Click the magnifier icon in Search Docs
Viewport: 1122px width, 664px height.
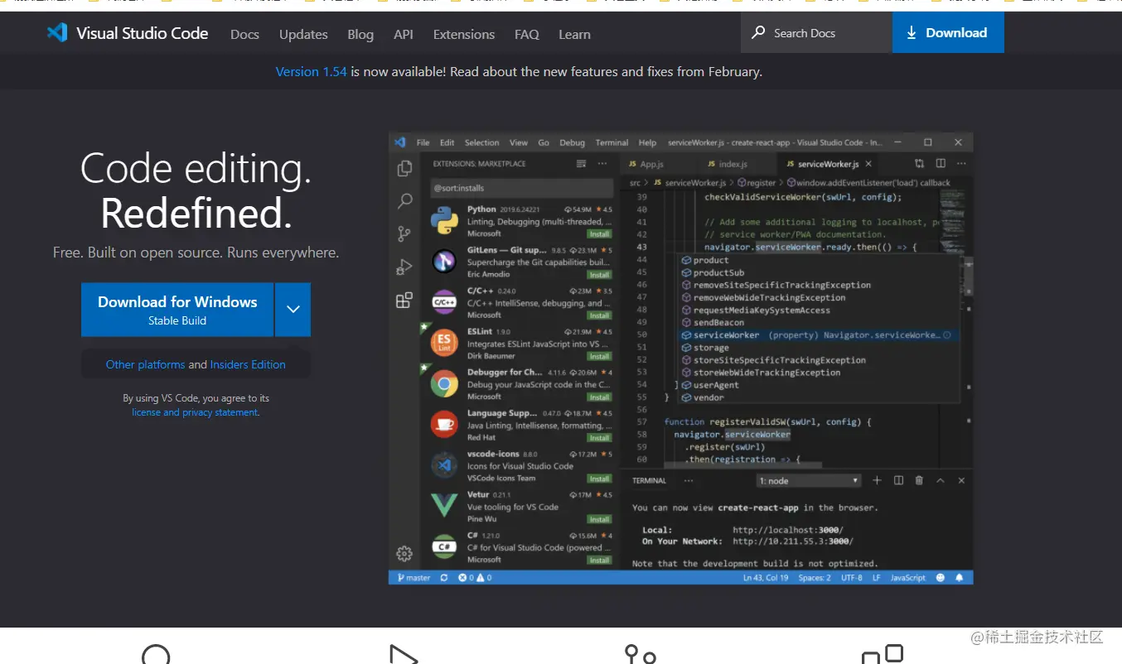coord(758,33)
